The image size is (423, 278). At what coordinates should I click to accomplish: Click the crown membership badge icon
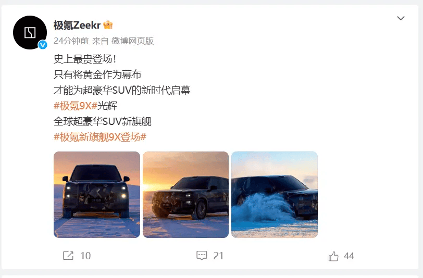pyautogui.click(x=108, y=25)
